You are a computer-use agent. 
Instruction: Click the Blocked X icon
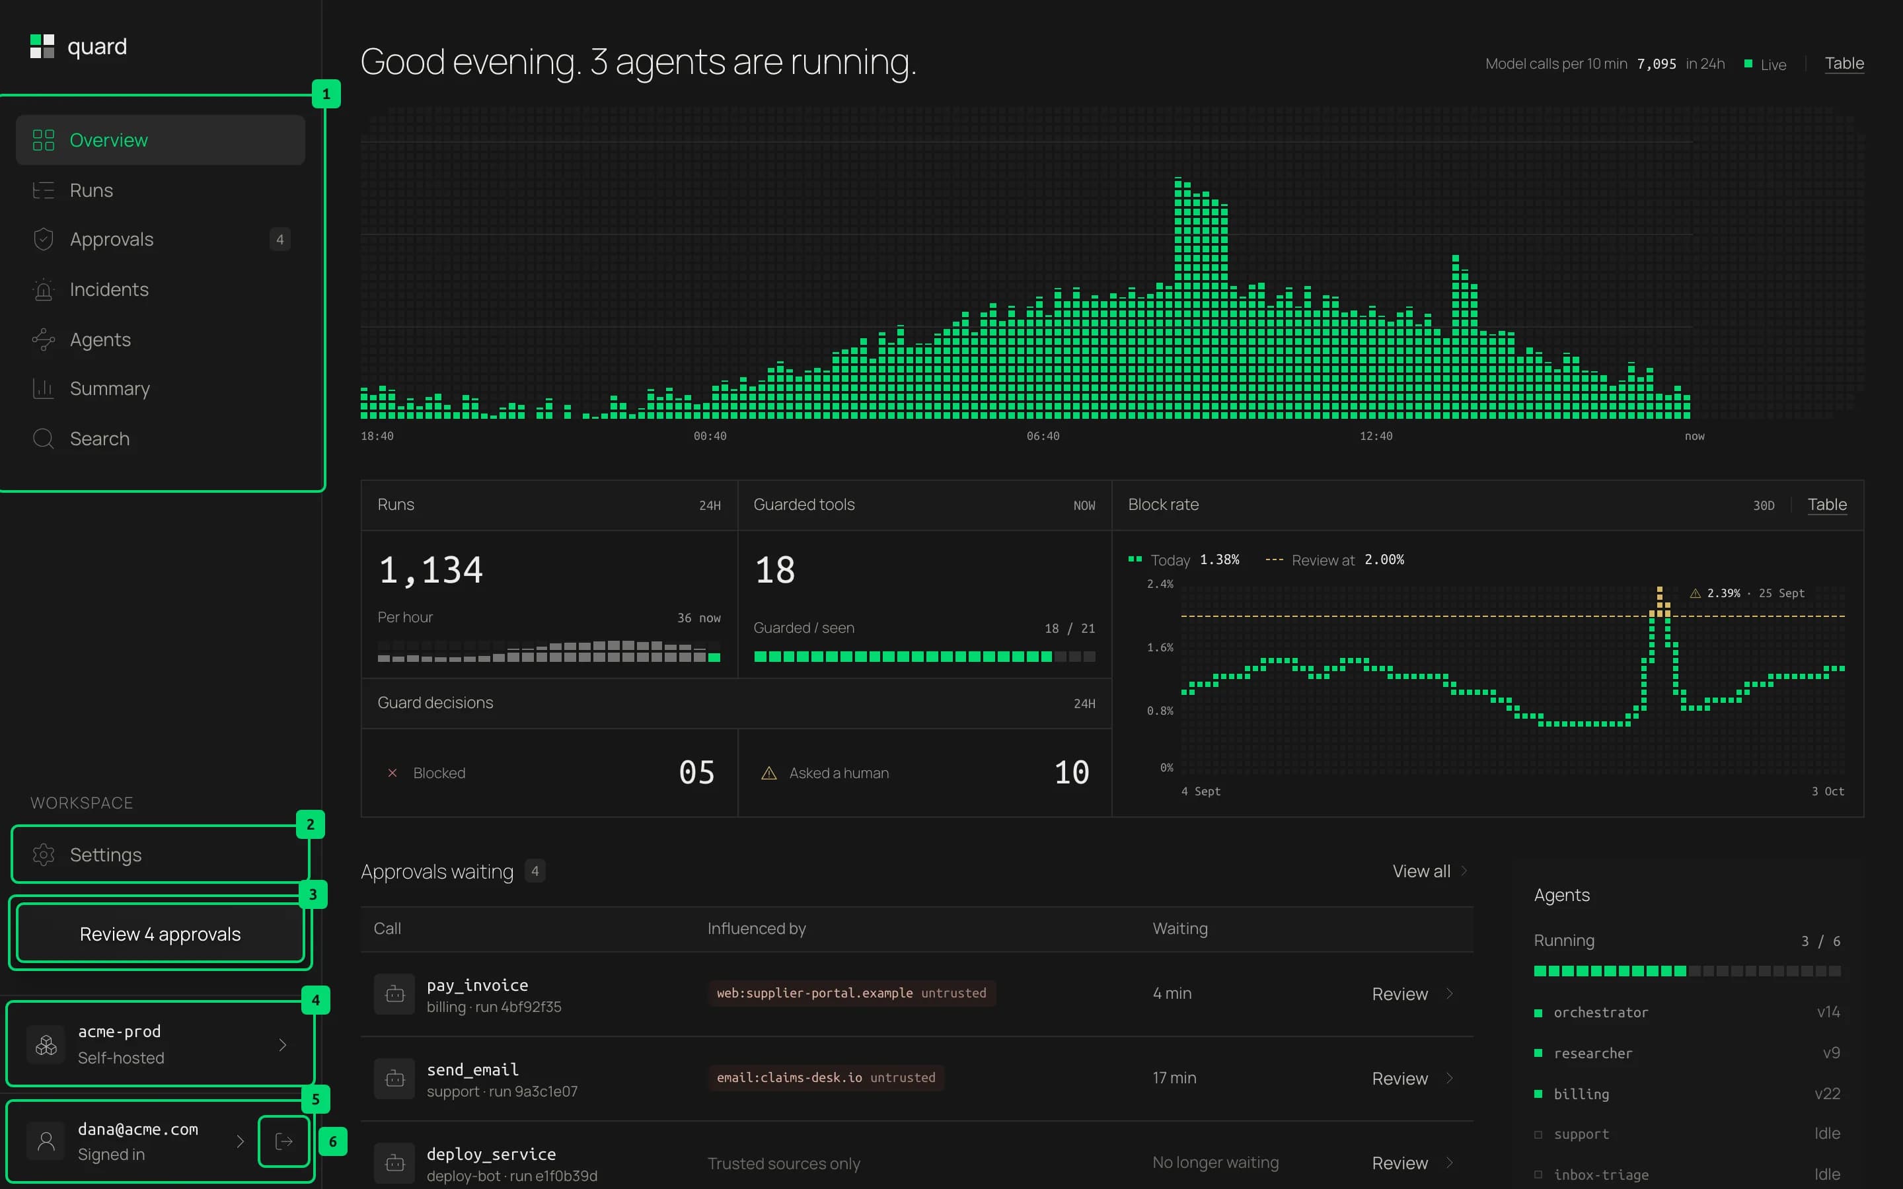(392, 774)
